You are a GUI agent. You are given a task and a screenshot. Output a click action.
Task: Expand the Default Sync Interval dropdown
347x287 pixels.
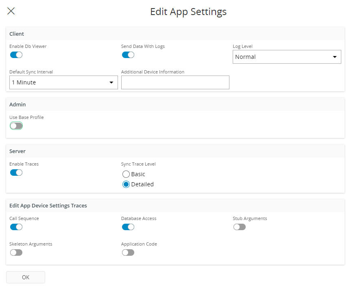[x=63, y=82]
